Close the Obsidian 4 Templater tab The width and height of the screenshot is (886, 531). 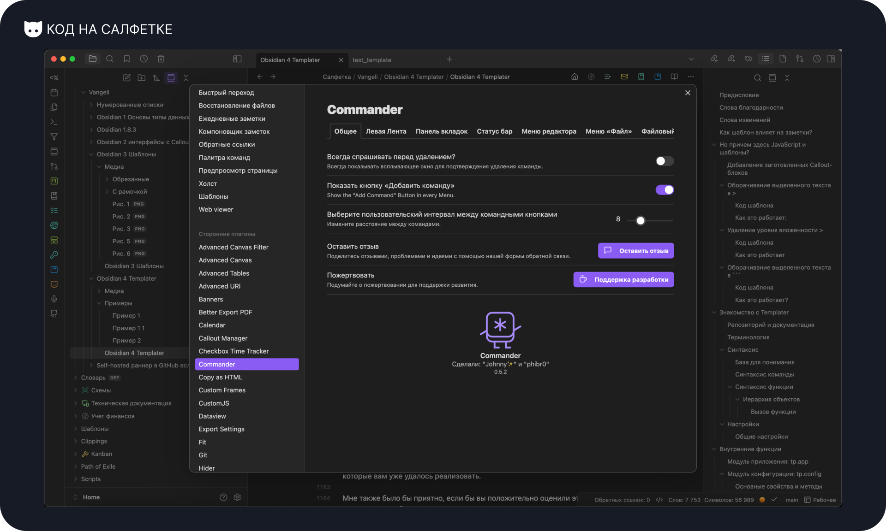pos(341,60)
